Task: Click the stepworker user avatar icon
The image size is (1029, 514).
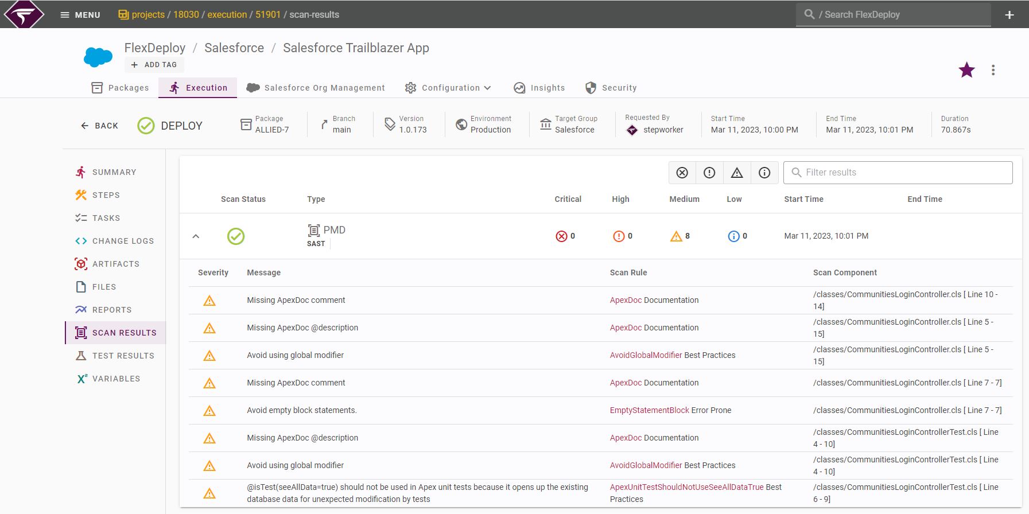Action: (x=632, y=130)
